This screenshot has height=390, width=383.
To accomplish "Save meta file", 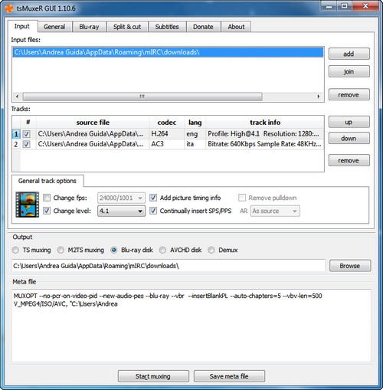I will (x=229, y=376).
